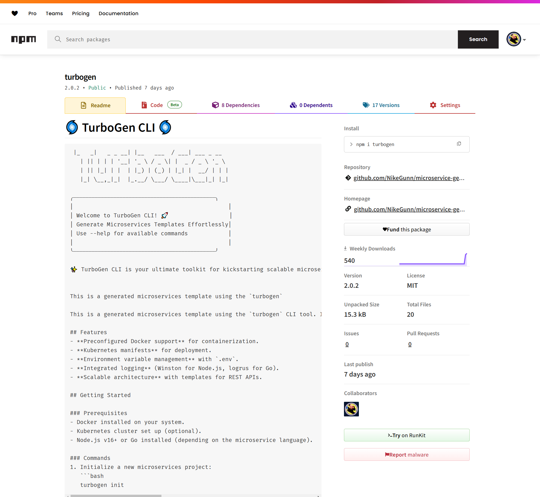The width and height of the screenshot is (540, 497).
Task: Focus the Search packages input field
Action: (x=253, y=39)
